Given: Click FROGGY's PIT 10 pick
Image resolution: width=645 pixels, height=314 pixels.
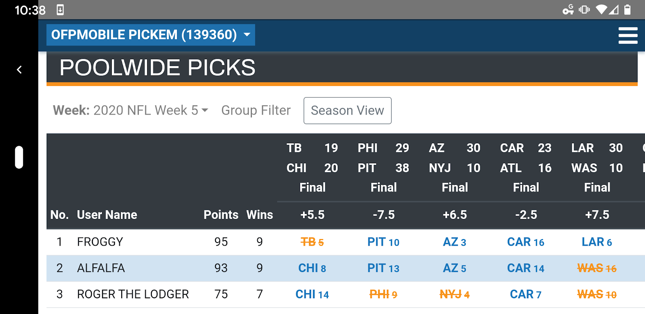Looking at the screenshot, I should (x=383, y=242).
